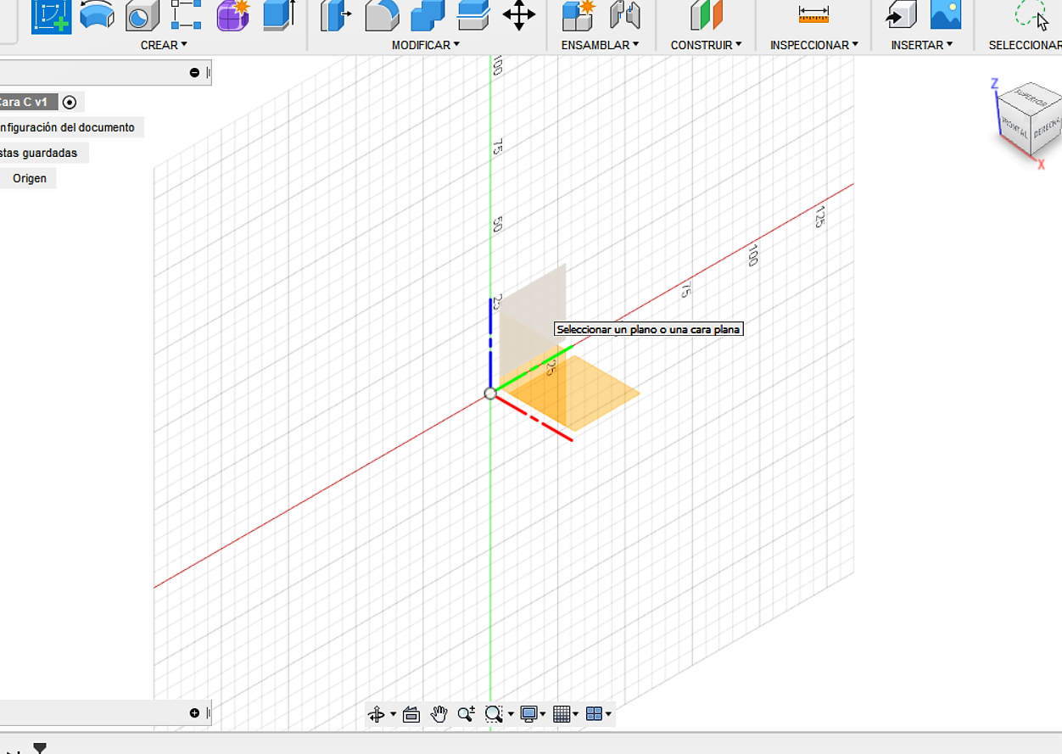
Task: Activate the Pan hand tool
Action: (439, 714)
